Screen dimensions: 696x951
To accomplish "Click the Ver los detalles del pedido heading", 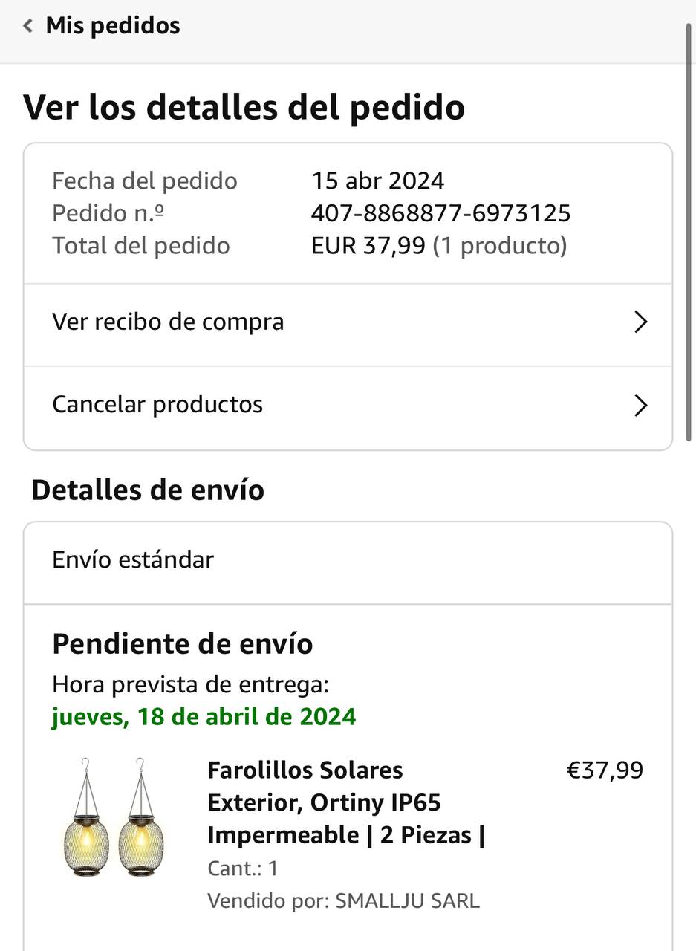I will [x=244, y=108].
